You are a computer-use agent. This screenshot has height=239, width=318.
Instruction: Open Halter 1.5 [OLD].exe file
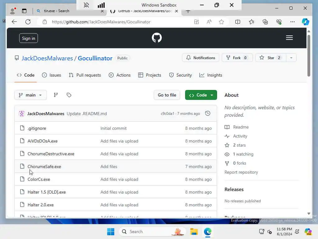coord(47,192)
